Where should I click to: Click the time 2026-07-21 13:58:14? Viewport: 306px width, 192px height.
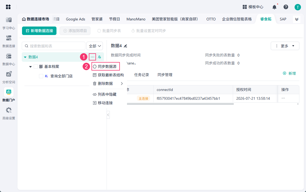253,98
